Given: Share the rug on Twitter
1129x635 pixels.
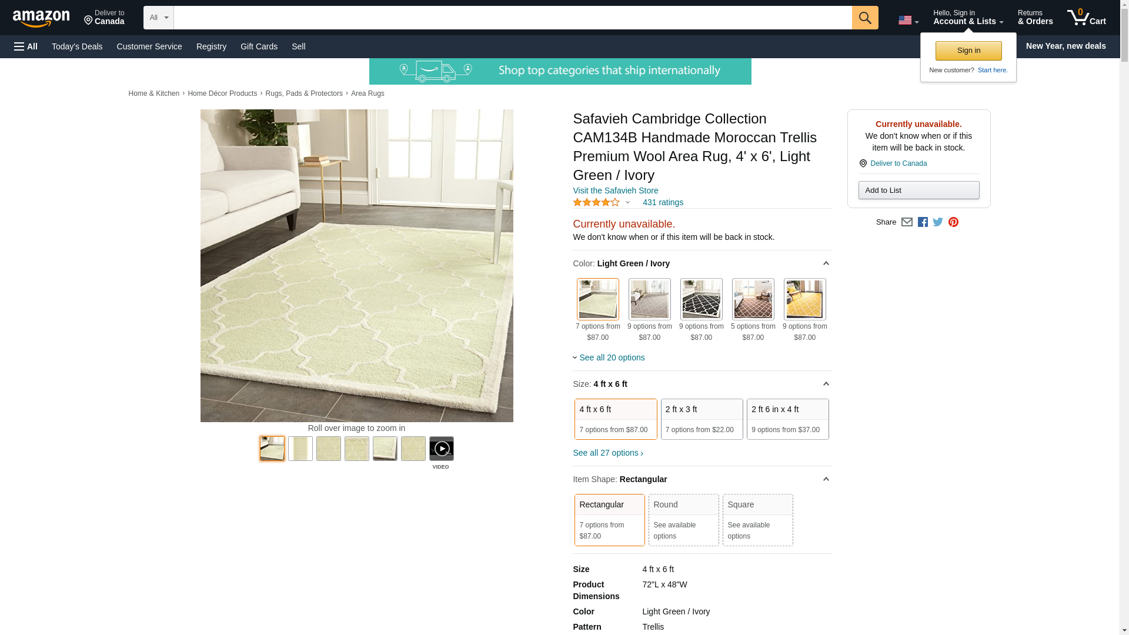Looking at the screenshot, I should click(x=938, y=222).
